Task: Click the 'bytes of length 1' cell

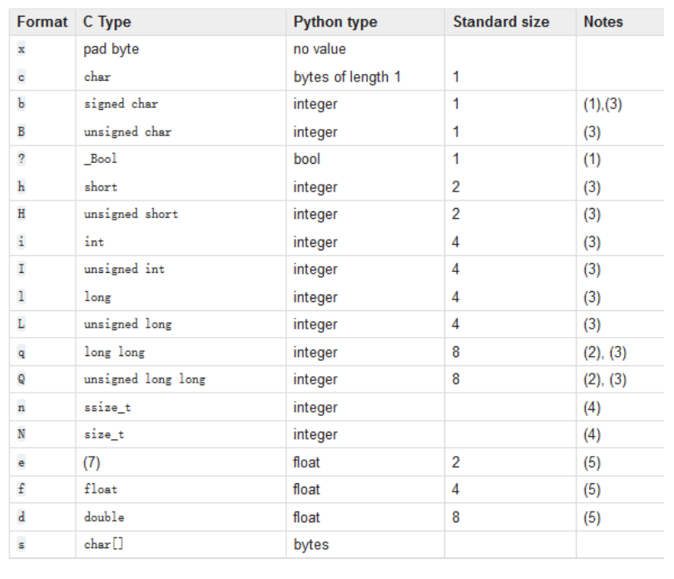Action: (x=347, y=77)
